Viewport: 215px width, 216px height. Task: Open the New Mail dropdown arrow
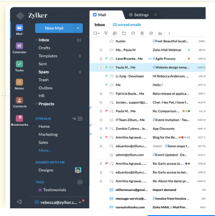point(78,28)
